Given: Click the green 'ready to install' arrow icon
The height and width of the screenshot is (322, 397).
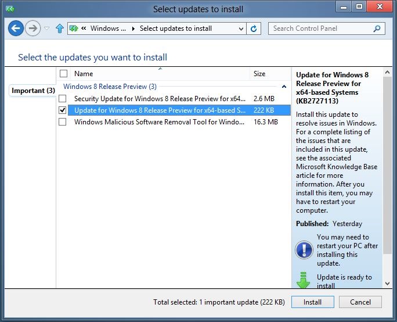Looking at the screenshot, I should (x=303, y=280).
